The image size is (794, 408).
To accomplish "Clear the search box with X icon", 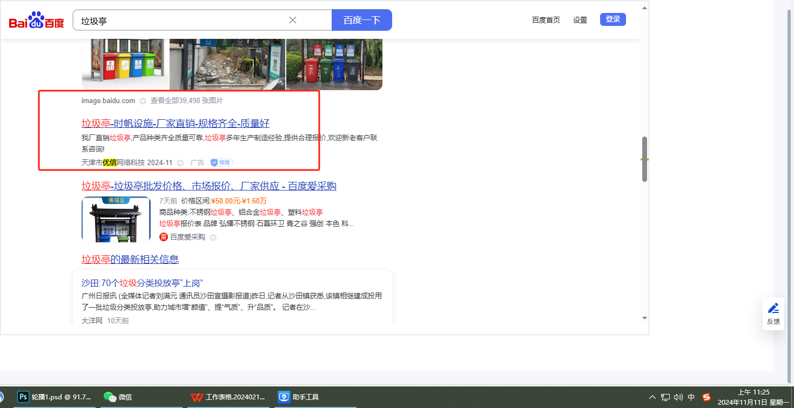I will pyautogui.click(x=293, y=20).
